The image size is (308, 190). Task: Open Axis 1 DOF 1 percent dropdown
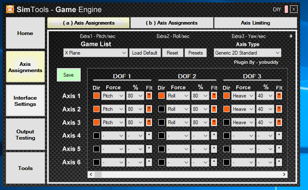pos(135,96)
